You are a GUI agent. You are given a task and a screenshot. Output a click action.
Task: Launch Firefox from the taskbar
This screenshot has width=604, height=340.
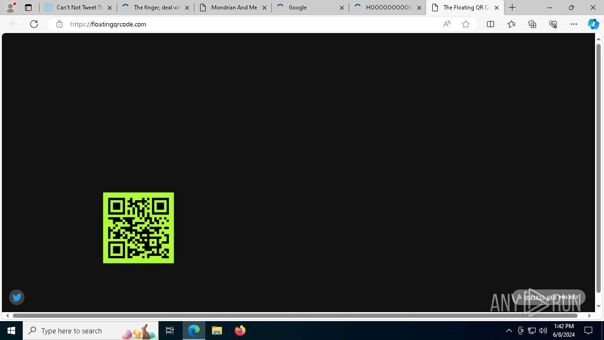[x=240, y=331]
